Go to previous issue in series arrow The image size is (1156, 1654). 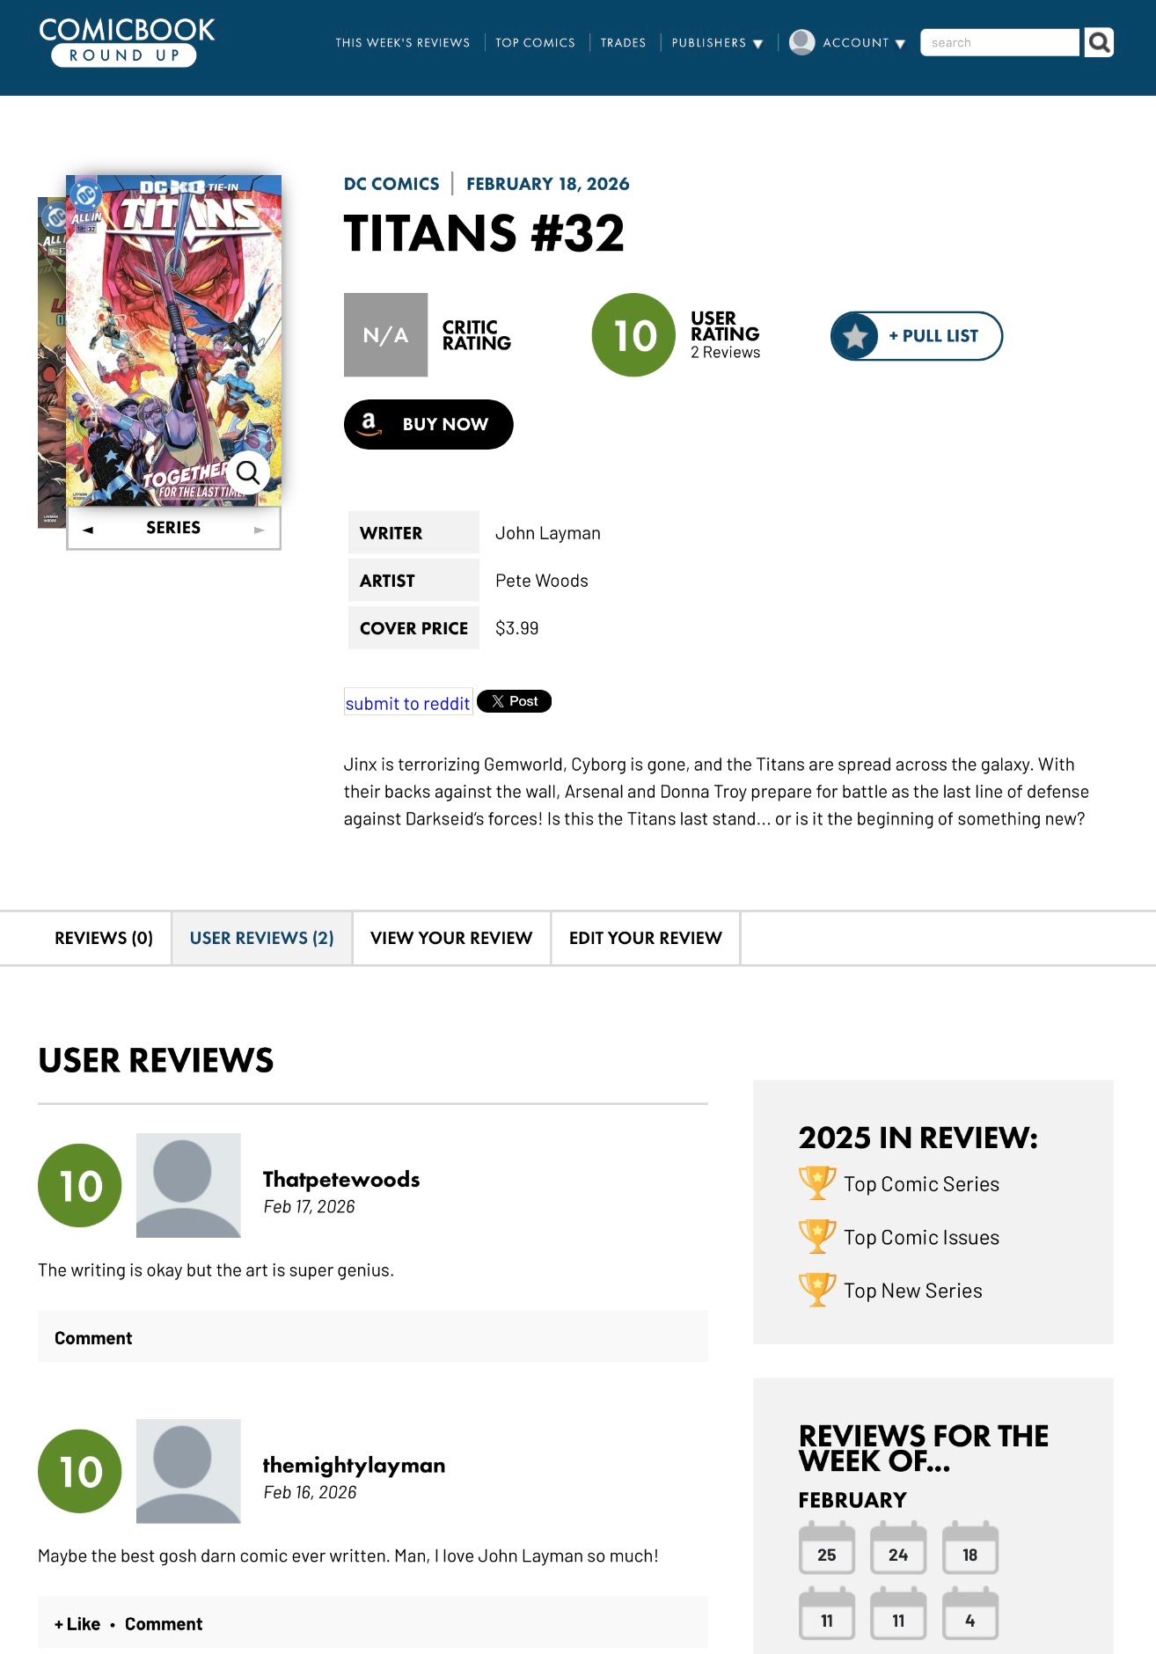click(88, 530)
